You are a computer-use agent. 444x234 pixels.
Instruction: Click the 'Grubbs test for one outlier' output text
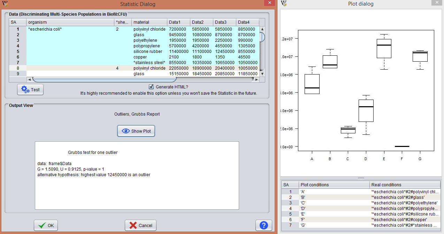(x=93, y=153)
